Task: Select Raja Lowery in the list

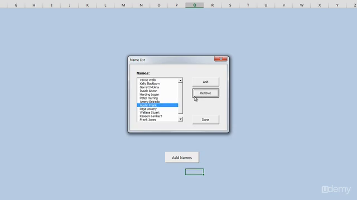Action: [157, 109]
